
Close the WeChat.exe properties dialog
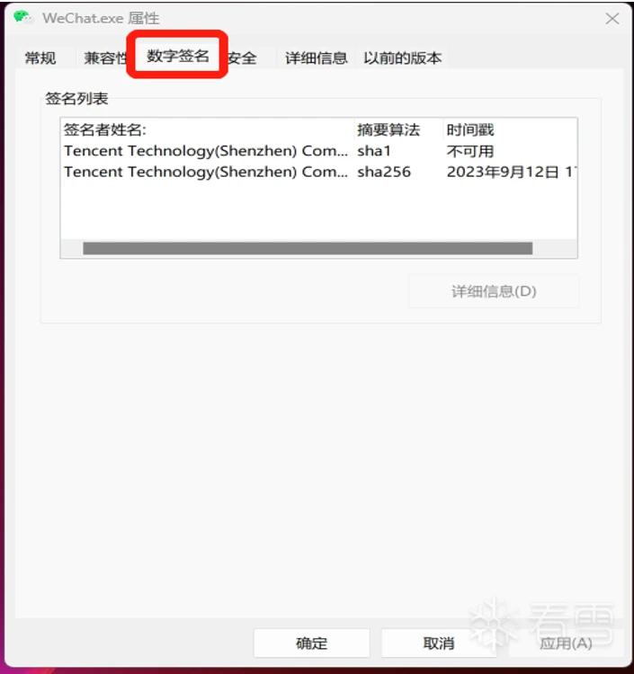pos(612,19)
